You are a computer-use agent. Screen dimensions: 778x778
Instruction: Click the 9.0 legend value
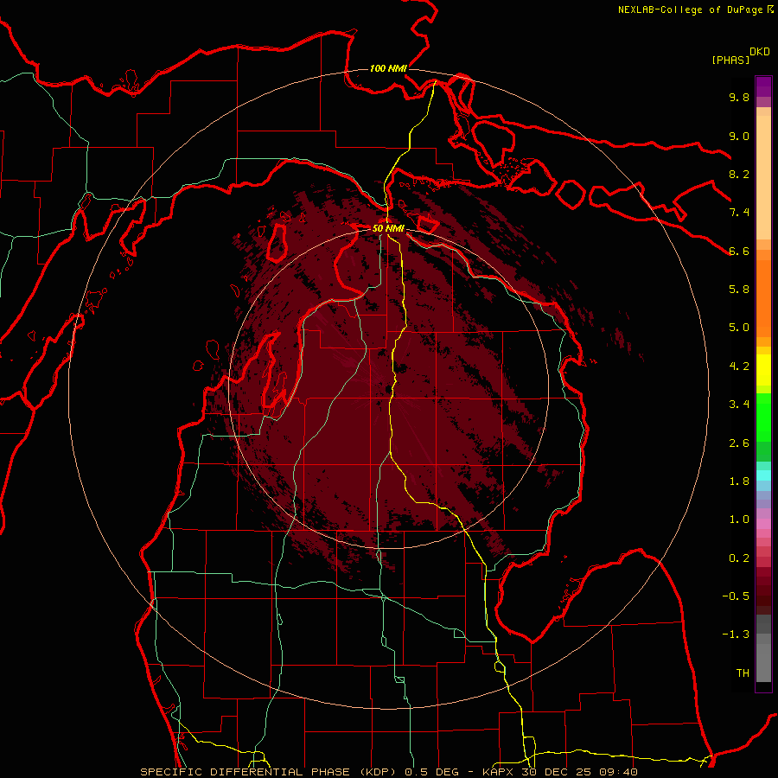739,136
